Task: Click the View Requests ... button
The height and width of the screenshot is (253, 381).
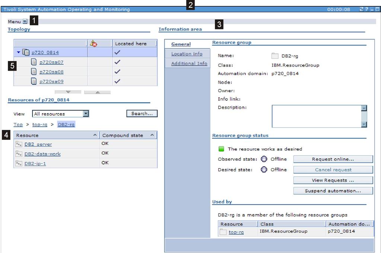Action: pos(333,180)
